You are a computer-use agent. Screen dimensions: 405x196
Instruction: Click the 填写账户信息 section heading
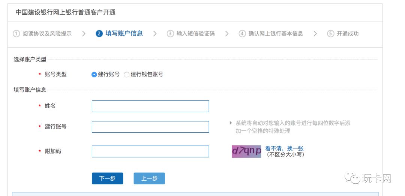30,90
